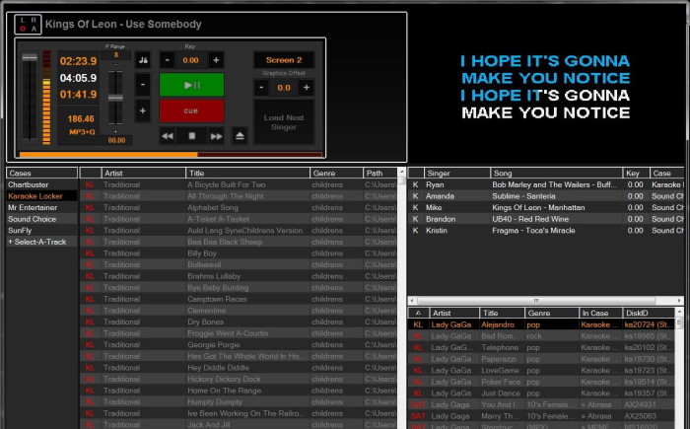The width and height of the screenshot is (690, 429).
Task: Select the Sound Choice case
Action: (41, 219)
